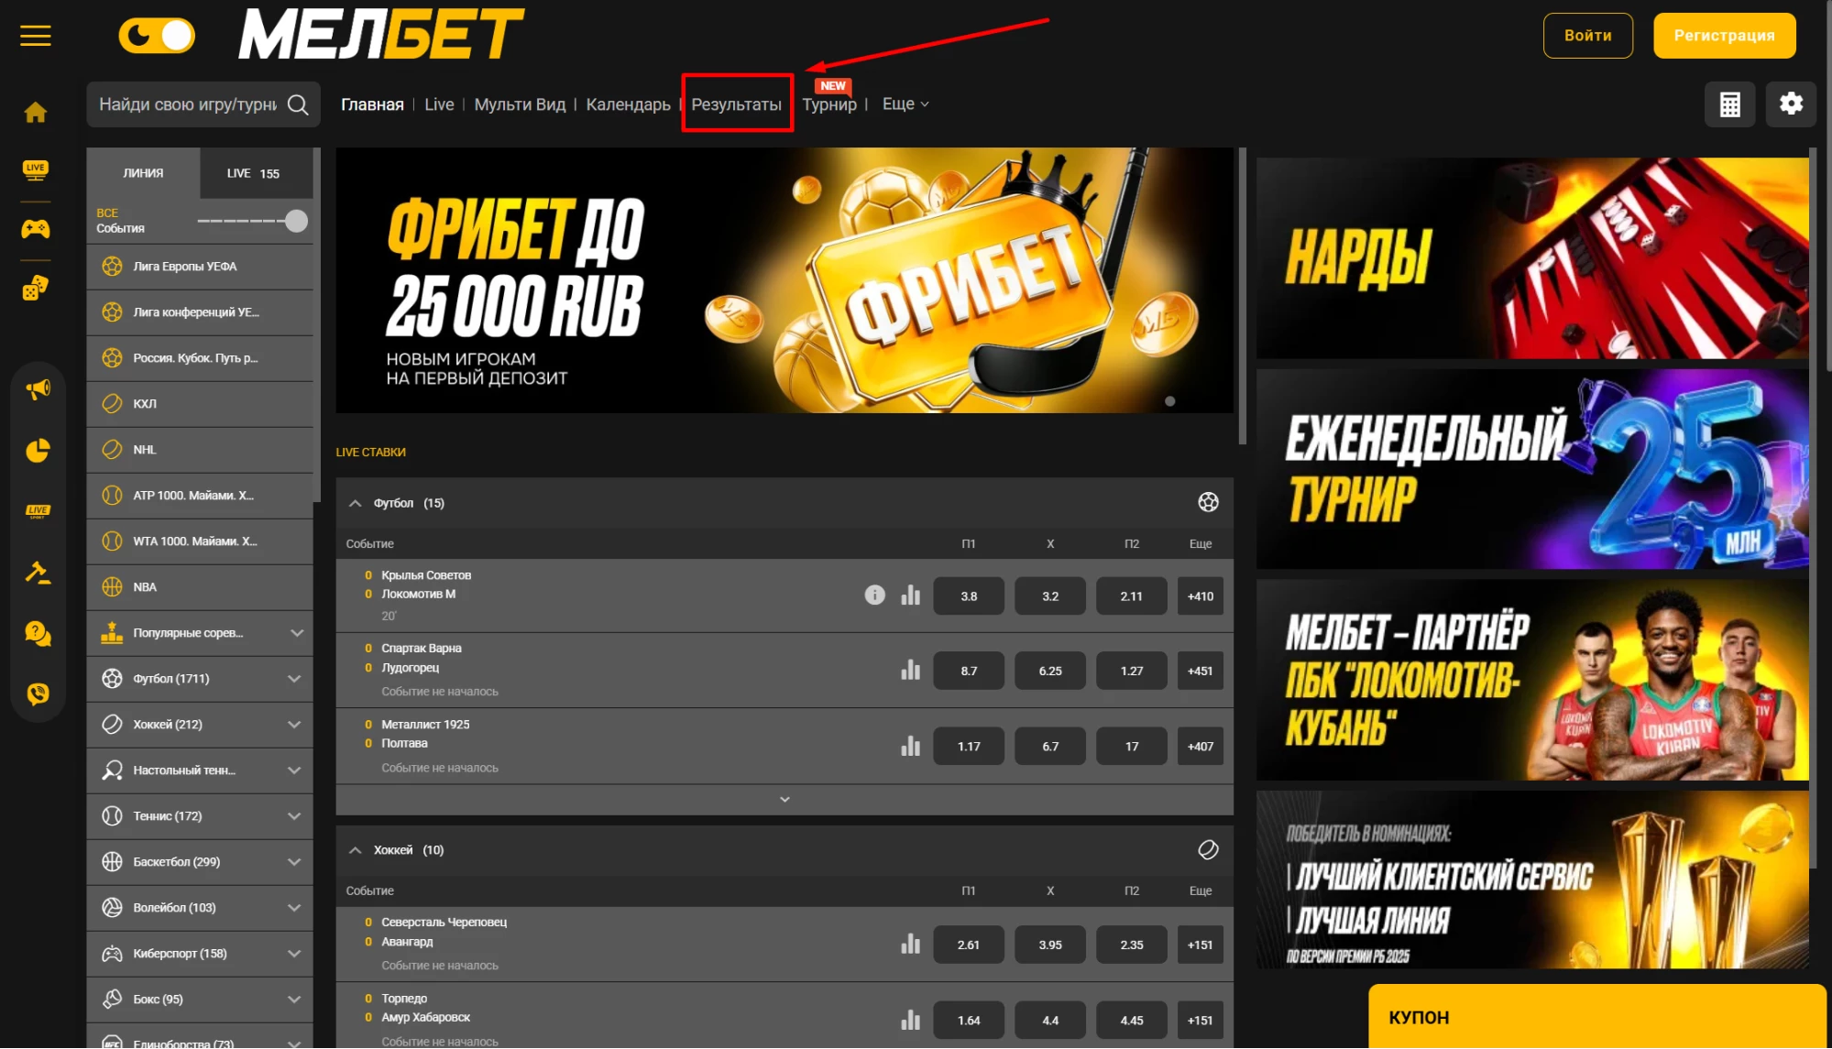1832x1049 pixels.
Task: Open the gamepad icon in sidebar
Action: (36, 229)
